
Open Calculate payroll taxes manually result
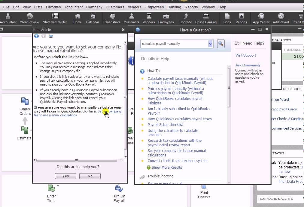pos(180,81)
